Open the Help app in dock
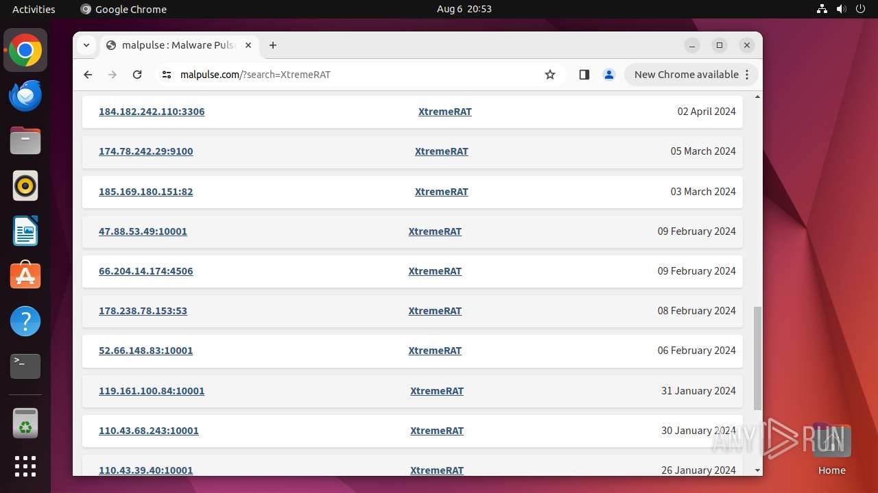The image size is (878, 493). pyautogui.click(x=25, y=321)
